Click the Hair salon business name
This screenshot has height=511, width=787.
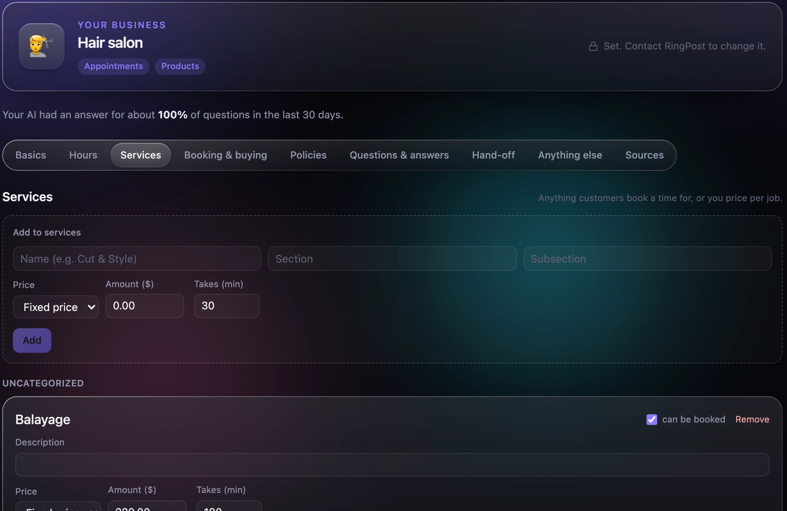[x=110, y=43]
